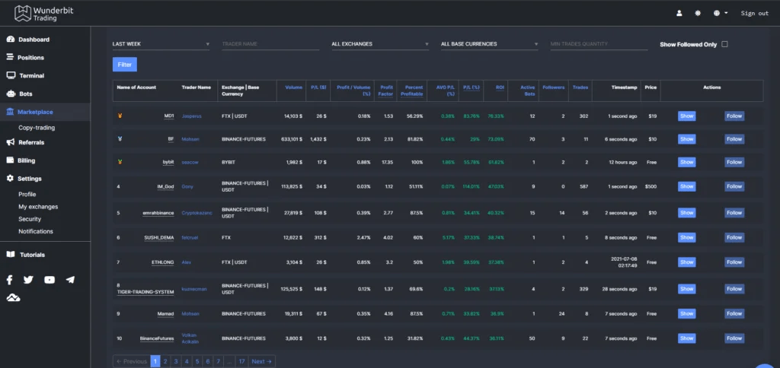The width and height of the screenshot is (780, 368).
Task: Go to Referrals page
Action: click(x=25, y=142)
